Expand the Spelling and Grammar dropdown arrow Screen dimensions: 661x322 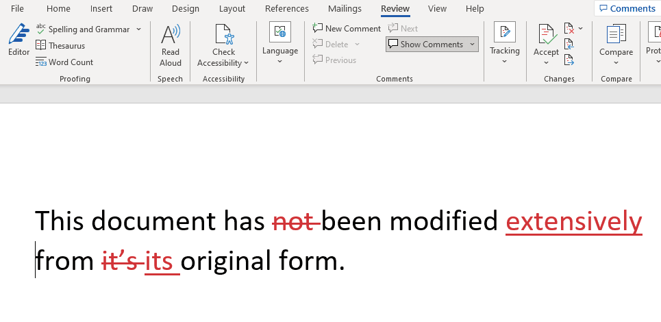[x=139, y=29]
